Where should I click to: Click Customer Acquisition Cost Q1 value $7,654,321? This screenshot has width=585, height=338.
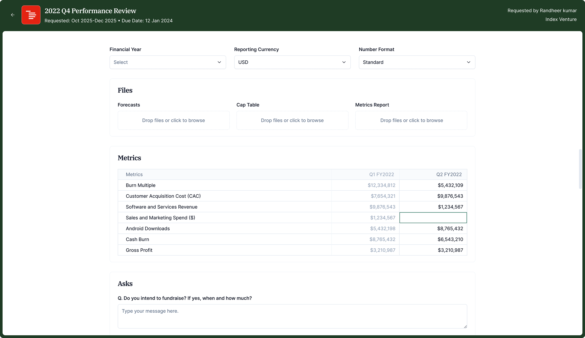pyautogui.click(x=383, y=196)
